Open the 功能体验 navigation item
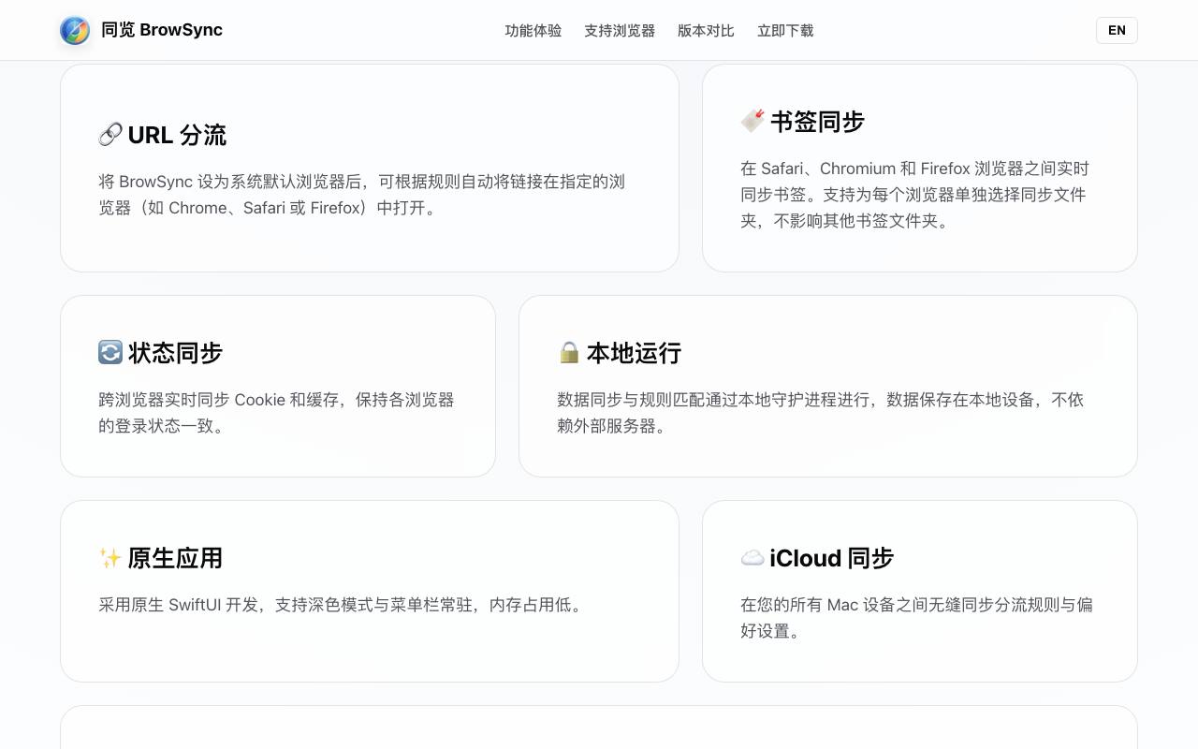Viewport: 1198px width, 749px height. tap(533, 31)
